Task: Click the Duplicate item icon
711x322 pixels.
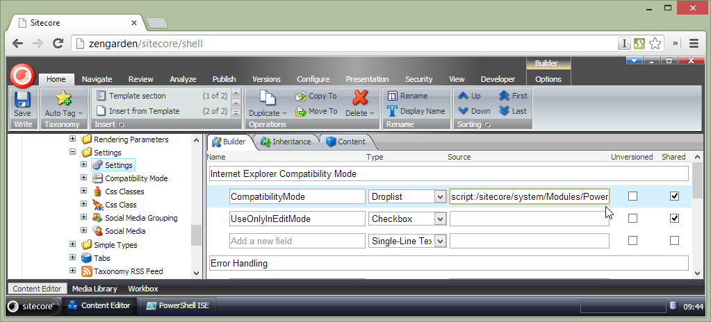Action: [267, 99]
